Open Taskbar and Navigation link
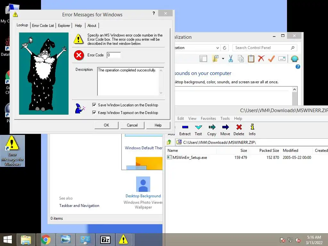Viewport: 328px width, 246px height. [x=79, y=206]
